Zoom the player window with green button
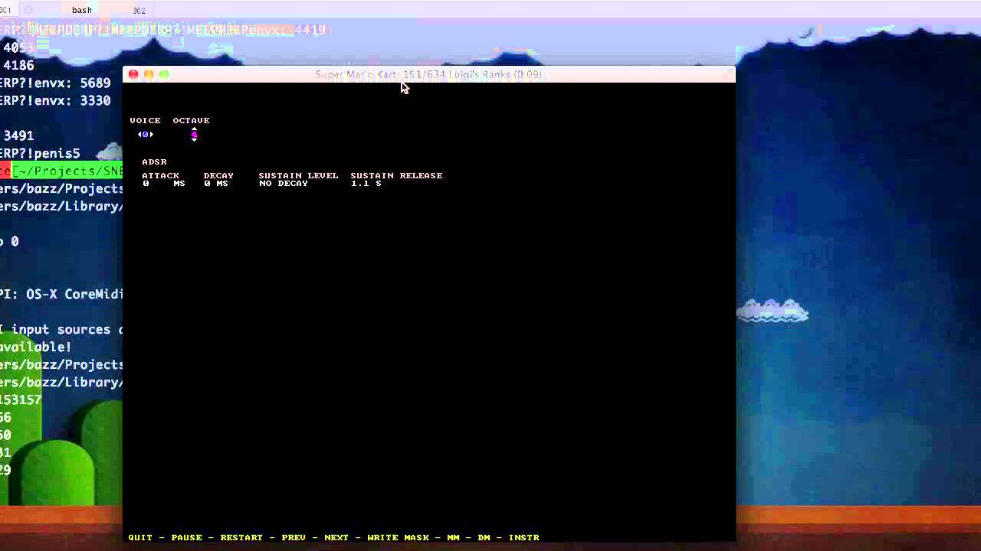The image size is (981, 551). pyautogui.click(x=164, y=74)
